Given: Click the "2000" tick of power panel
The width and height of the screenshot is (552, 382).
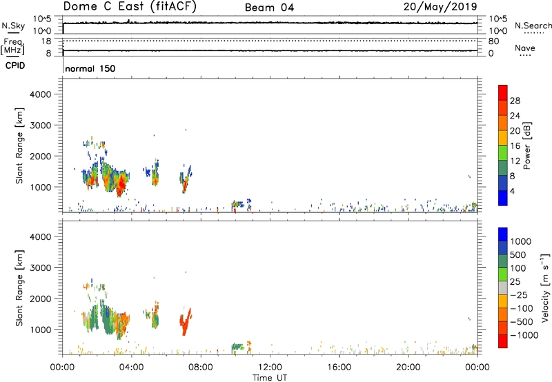Looking at the screenshot, I should tap(41, 156).
